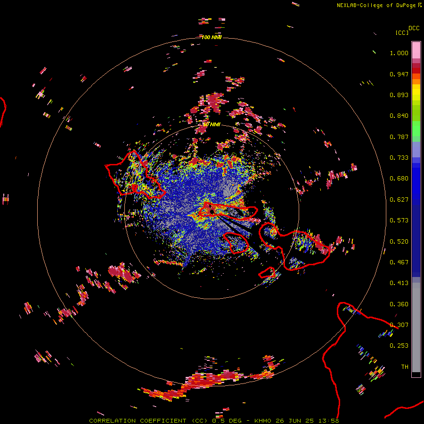Click the 0.787 color scale value
Screen dimensions: 424x424
[399, 137]
